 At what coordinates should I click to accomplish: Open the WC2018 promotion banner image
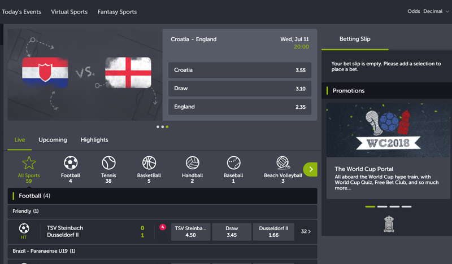click(386, 129)
